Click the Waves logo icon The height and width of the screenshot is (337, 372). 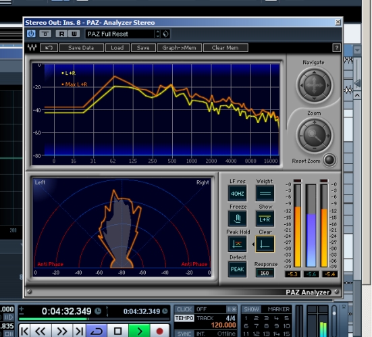(32, 47)
